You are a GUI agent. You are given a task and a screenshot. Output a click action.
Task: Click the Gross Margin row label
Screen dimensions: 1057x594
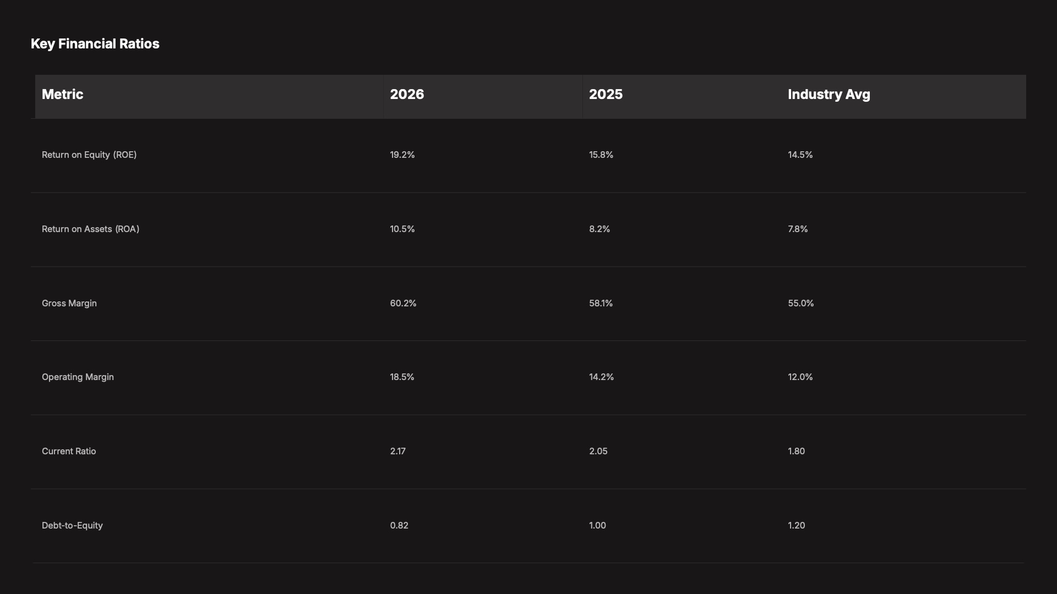click(69, 304)
